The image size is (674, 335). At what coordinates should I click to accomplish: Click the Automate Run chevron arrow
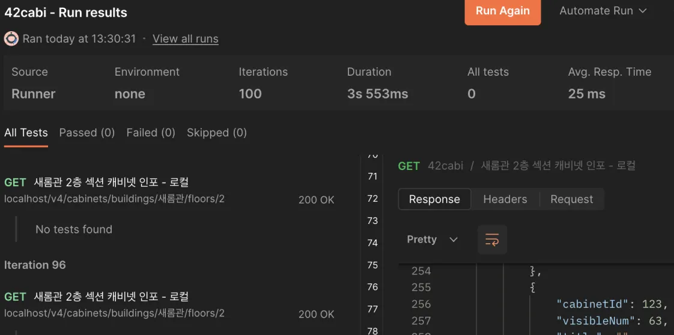pos(643,11)
